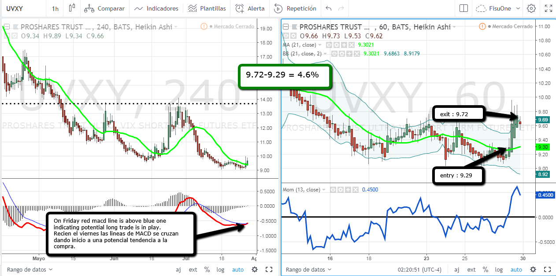The image size is (556, 276).
Task: Expand the FisuOne saved layout dropdown
Action: point(518,8)
